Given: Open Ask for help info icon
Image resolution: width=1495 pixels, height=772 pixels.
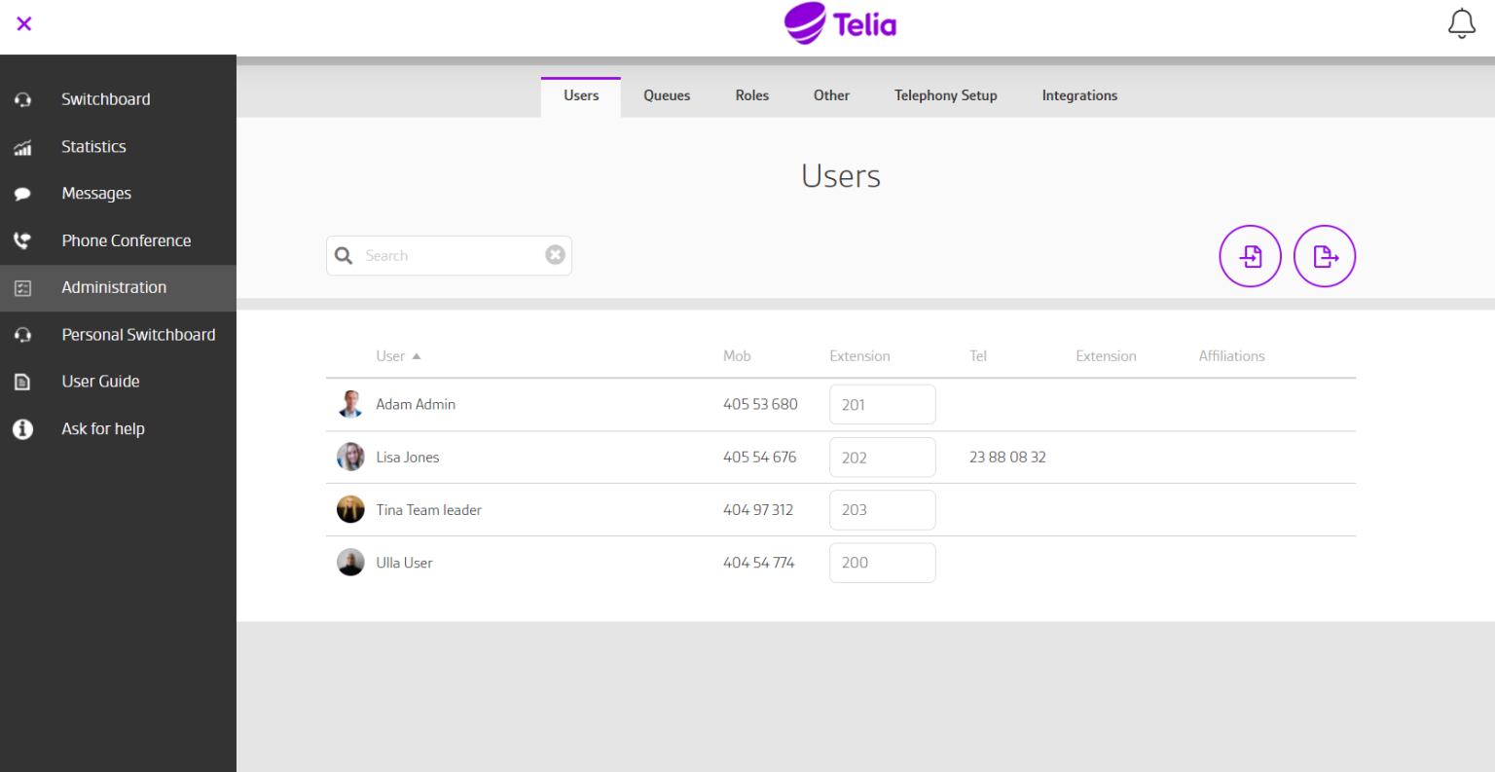Looking at the screenshot, I should tap(21, 428).
